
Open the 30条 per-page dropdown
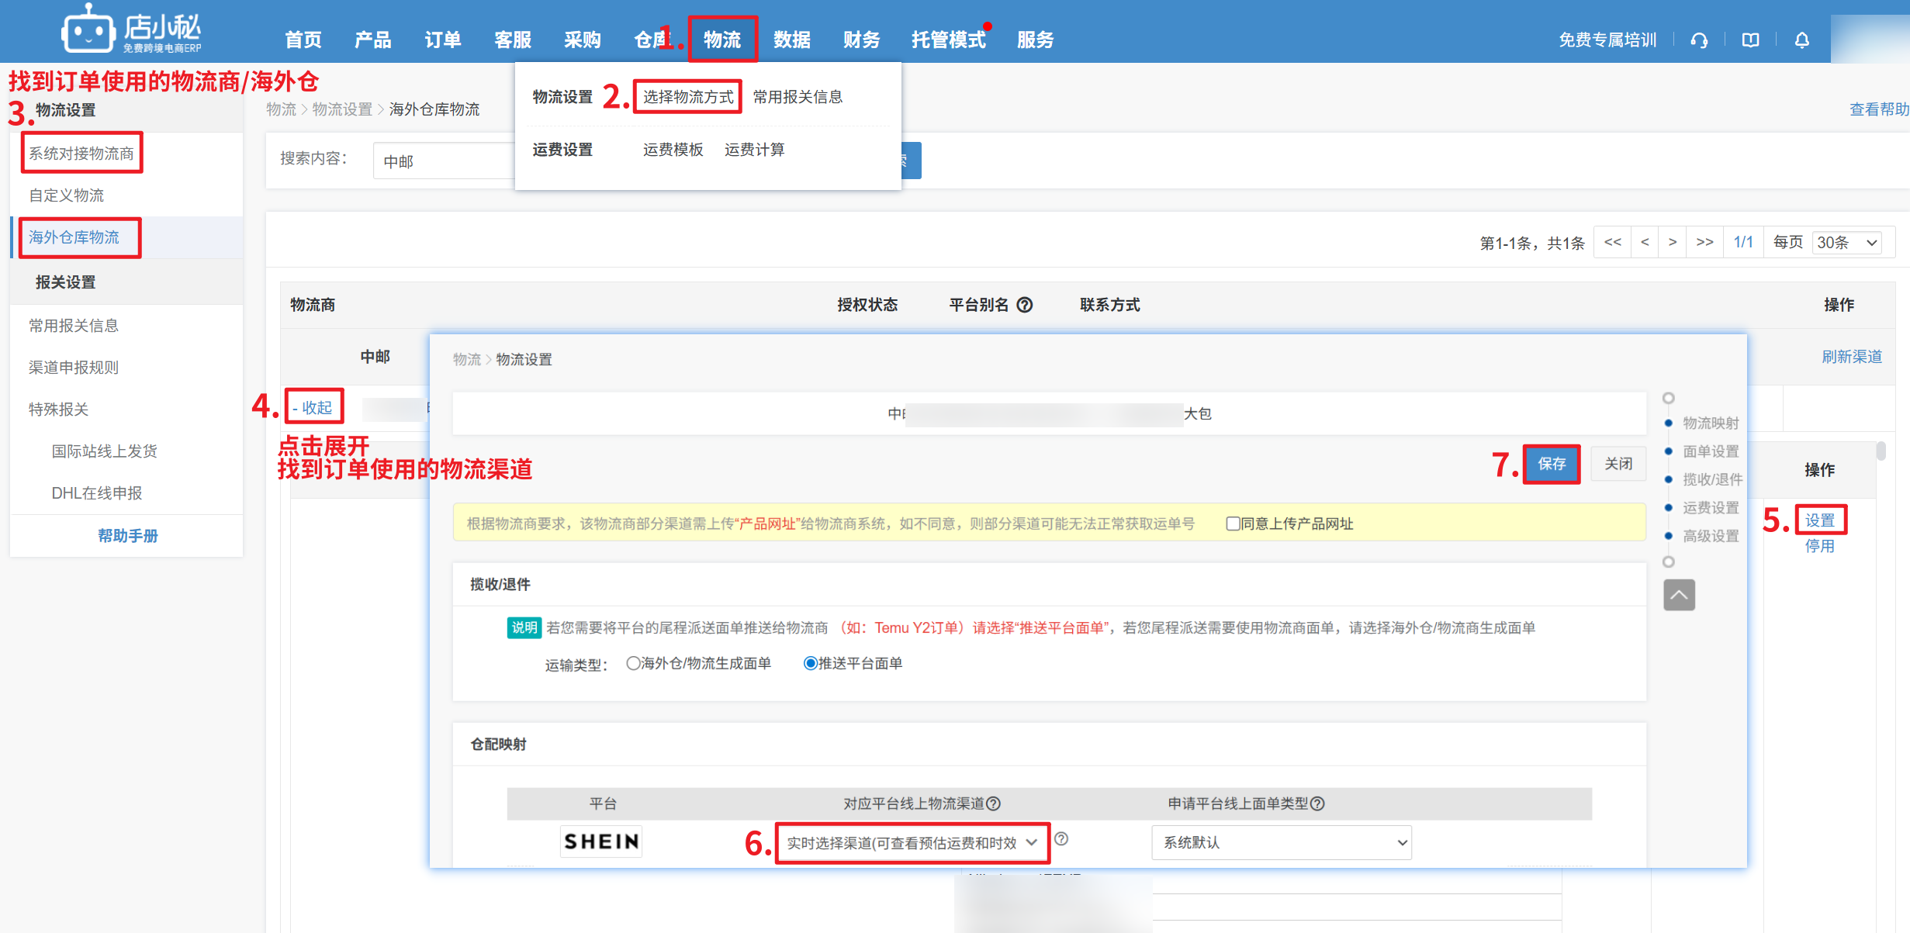point(1846,243)
